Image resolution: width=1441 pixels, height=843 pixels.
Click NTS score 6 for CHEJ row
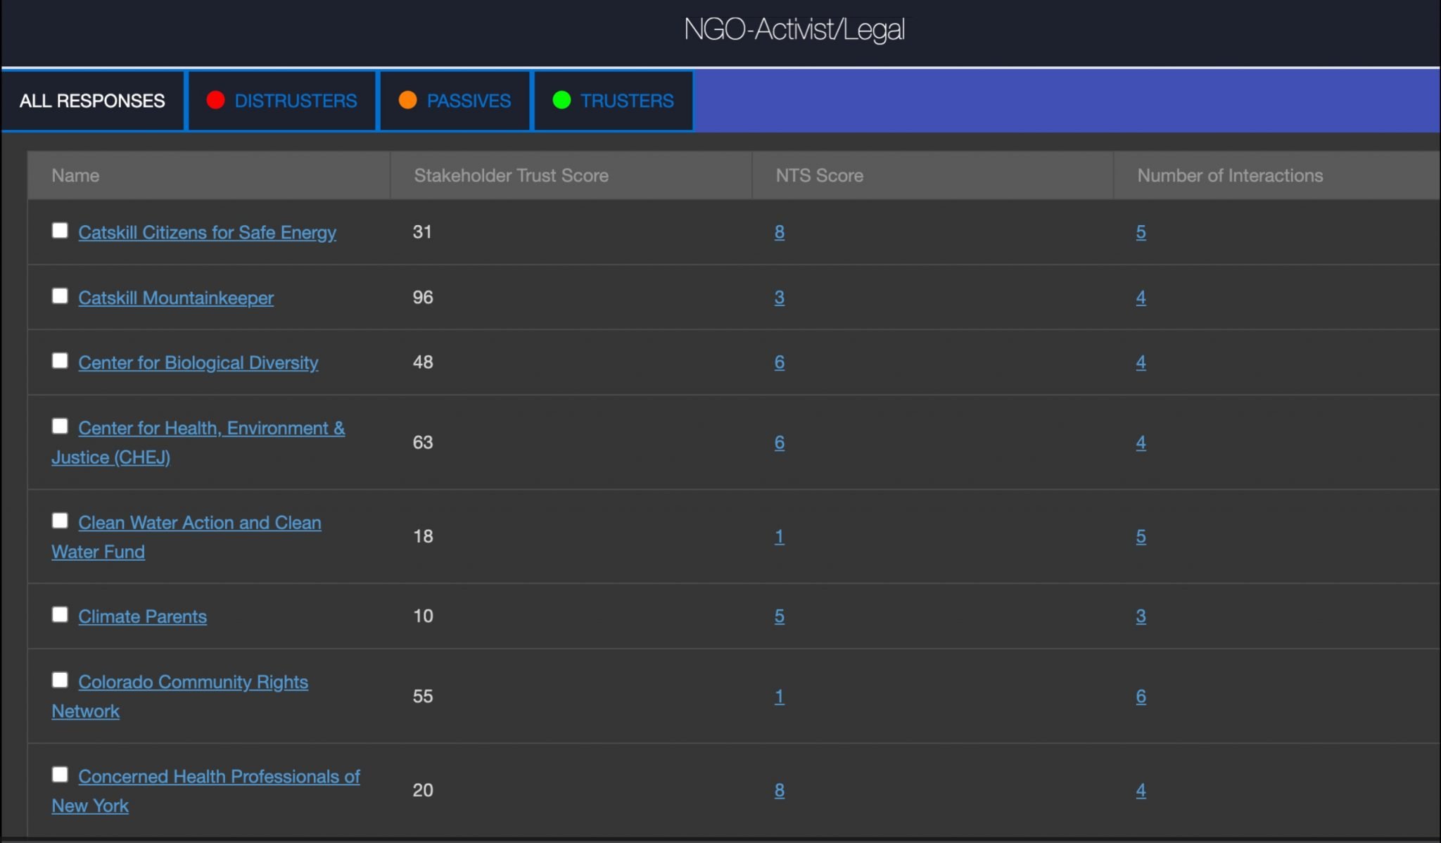click(780, 443)
